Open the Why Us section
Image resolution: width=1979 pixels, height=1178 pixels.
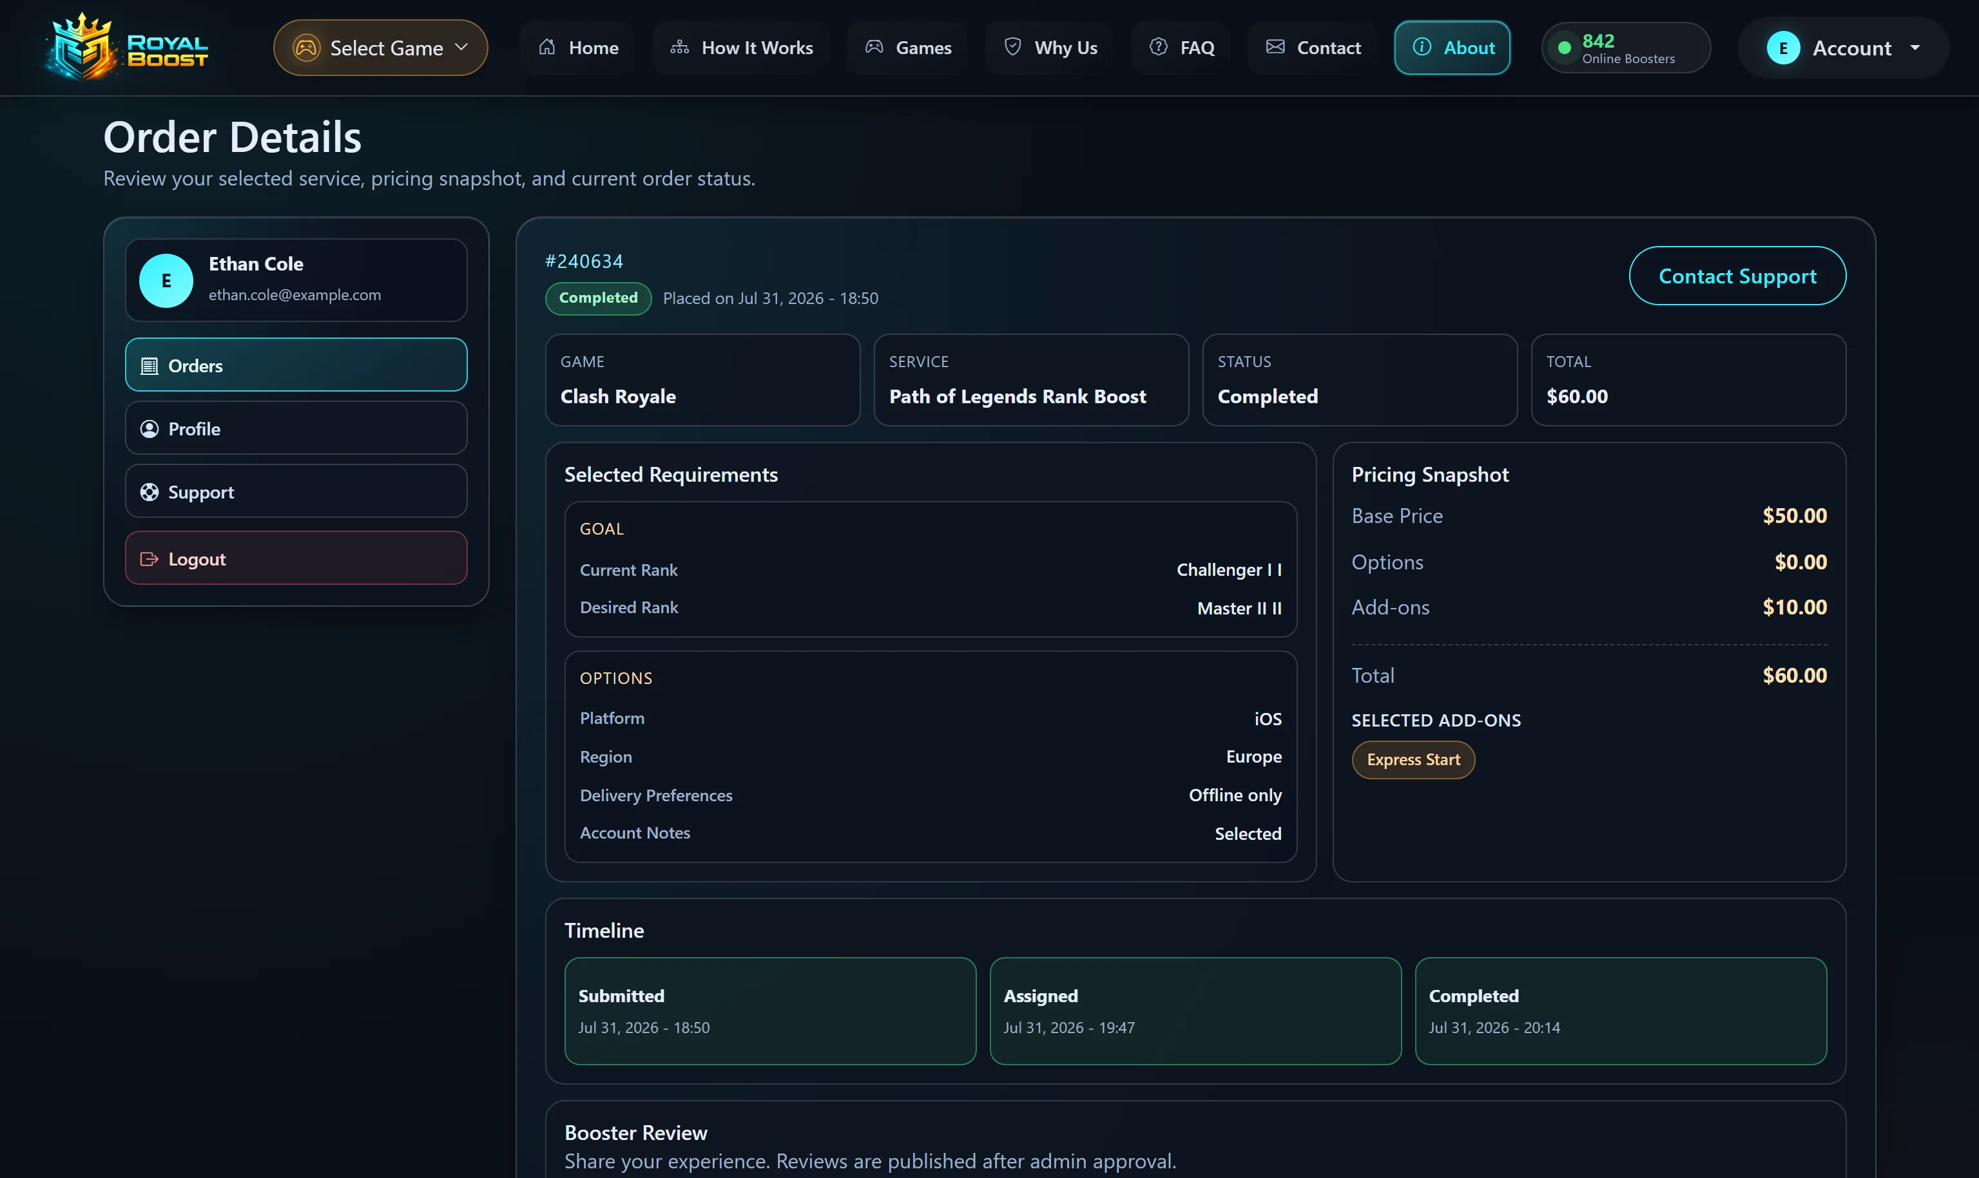[x=1050, y=48]
